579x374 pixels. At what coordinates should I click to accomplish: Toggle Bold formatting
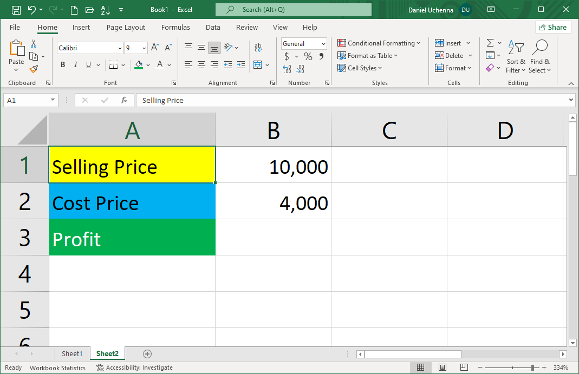click(x=63, y=64)
